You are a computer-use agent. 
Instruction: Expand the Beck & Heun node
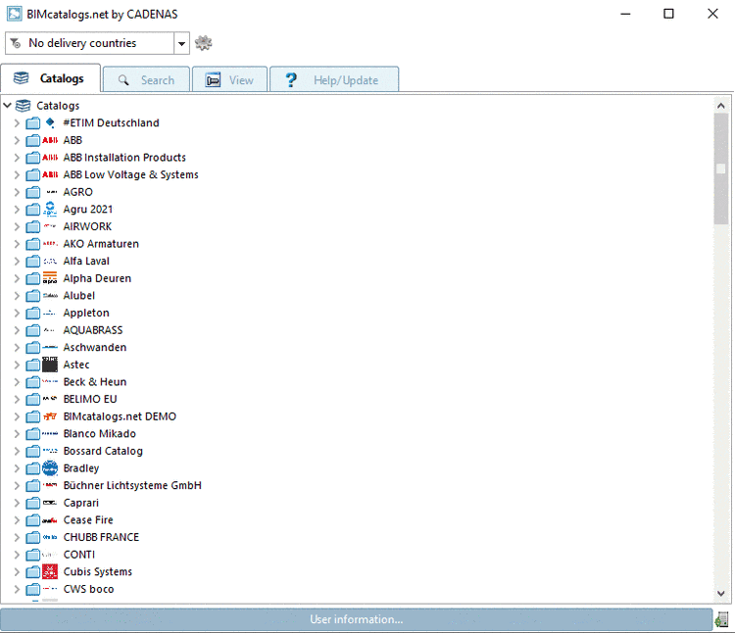[x=17, y=382]
